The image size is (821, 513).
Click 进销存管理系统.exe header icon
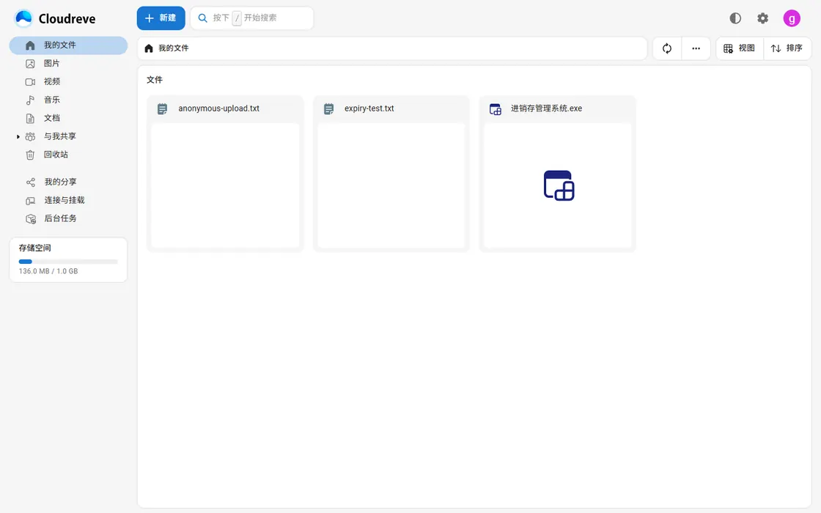tap(496, 109)
